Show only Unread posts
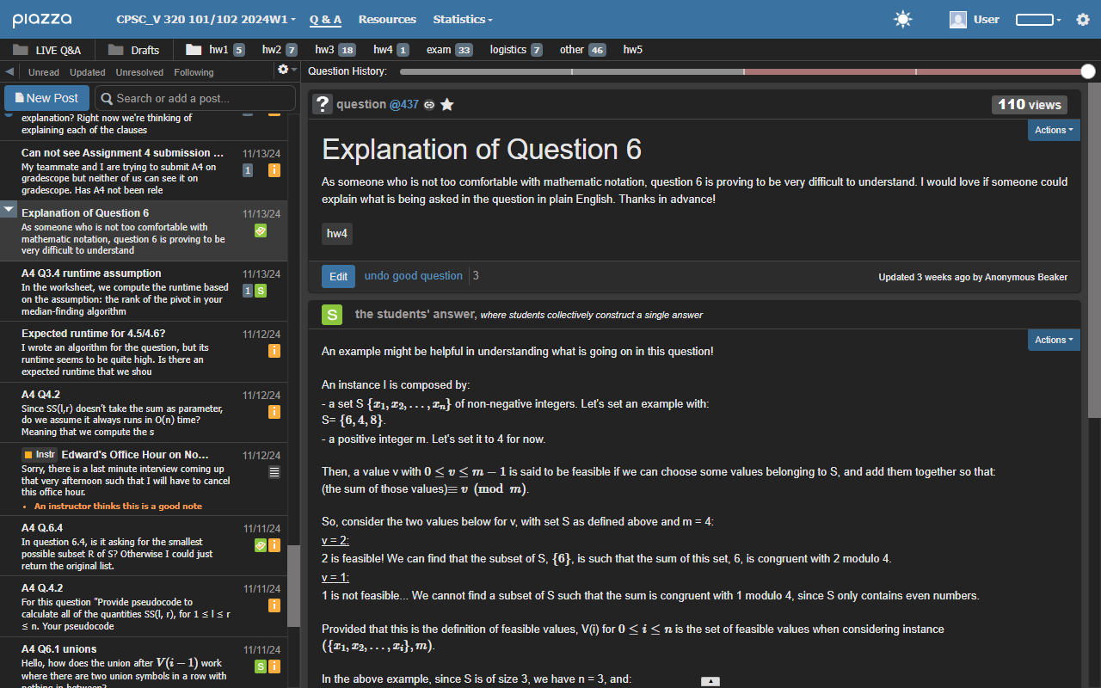Screen dimensions: 1101x688 click(44, 72)
